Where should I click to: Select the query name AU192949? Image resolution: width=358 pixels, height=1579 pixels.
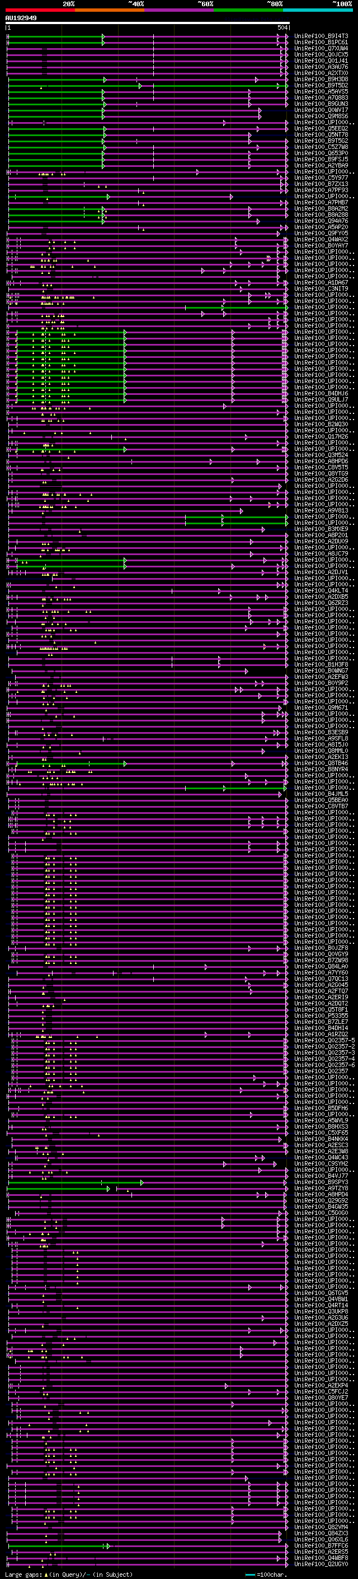(x=21, y=18)
